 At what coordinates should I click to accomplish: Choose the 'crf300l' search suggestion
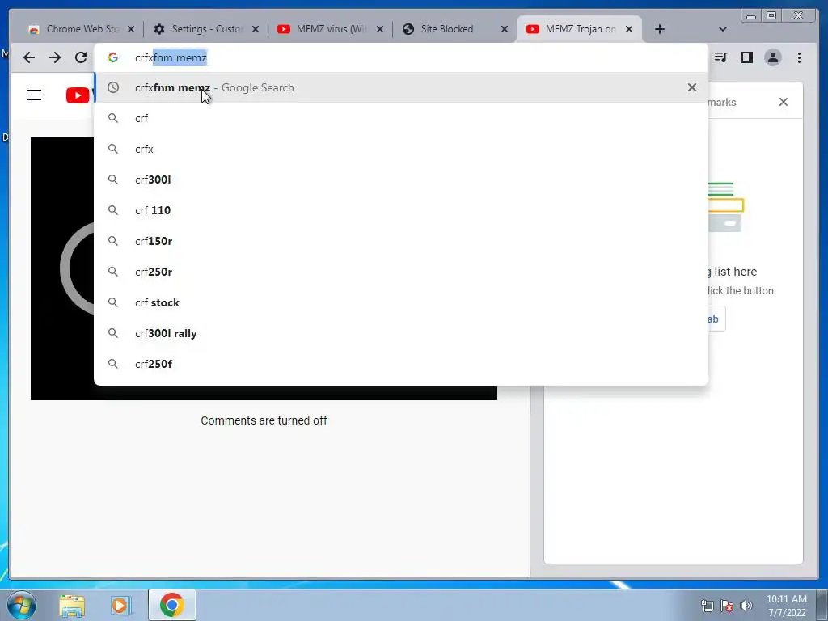401,180
